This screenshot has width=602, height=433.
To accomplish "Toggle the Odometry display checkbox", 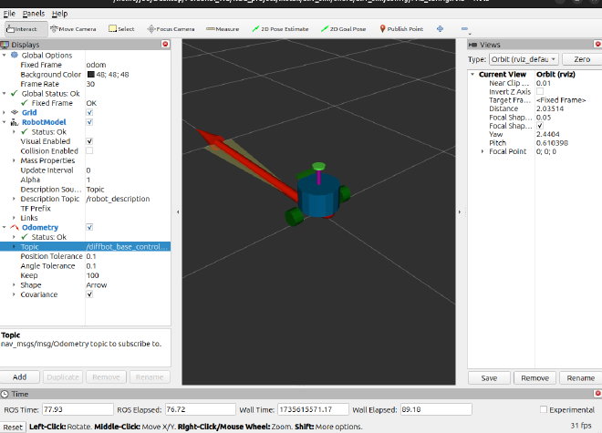I will (x=89, y=227).
